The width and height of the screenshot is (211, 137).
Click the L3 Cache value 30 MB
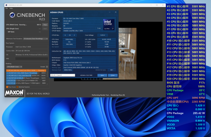pyautogui.click(x=107, y=47)
